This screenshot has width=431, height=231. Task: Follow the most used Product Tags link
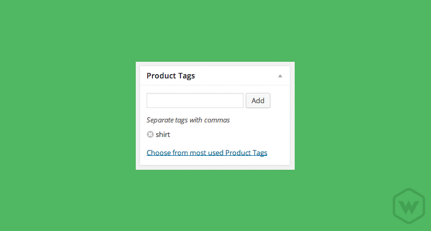click(x=207, y=153)
